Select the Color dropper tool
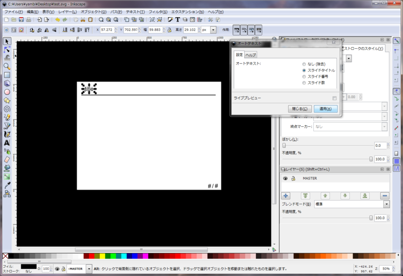 (x=7, y=185)
